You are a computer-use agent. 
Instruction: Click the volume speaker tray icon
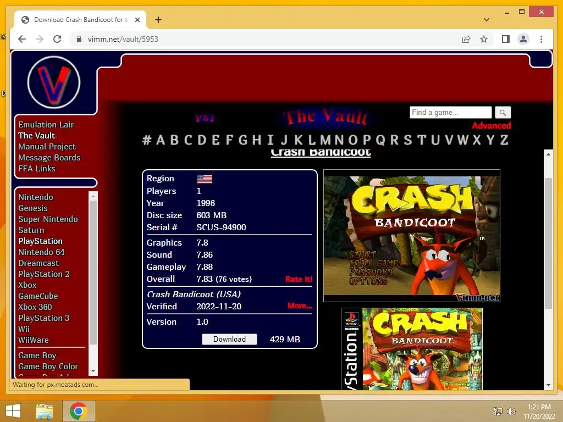[511, 411]
